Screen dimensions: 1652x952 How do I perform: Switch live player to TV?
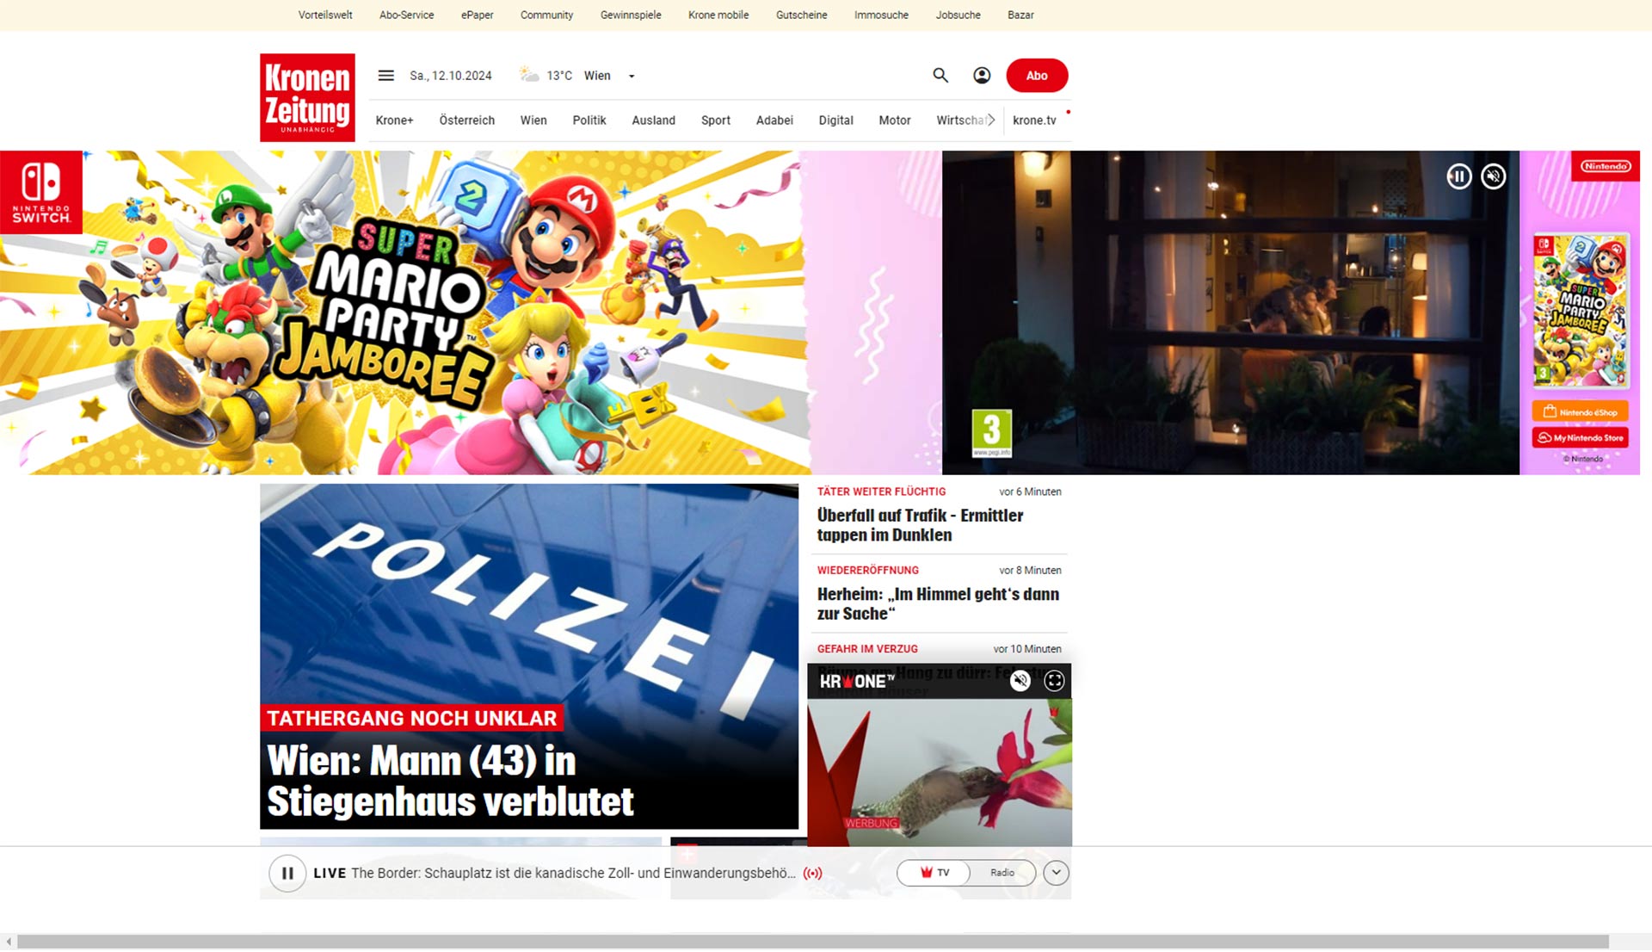tap(935, 873)
